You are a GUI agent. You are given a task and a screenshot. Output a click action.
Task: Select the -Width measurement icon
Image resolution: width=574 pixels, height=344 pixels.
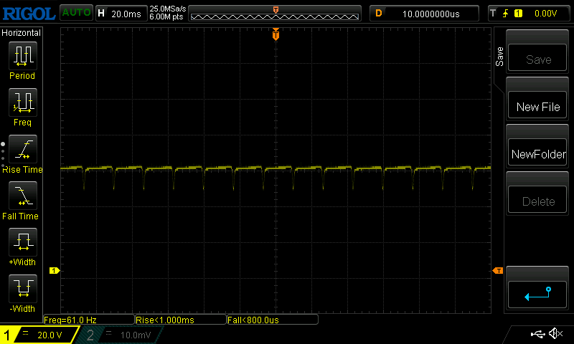[x=23, y=289]
